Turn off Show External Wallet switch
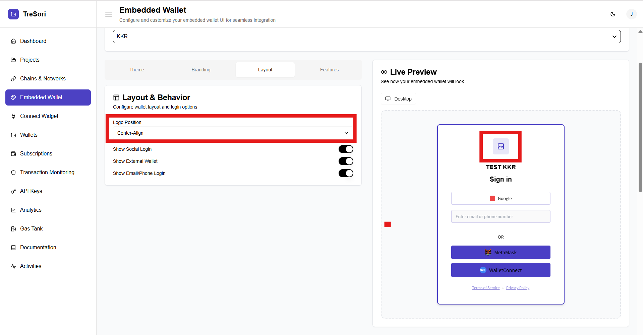The width and height of the screenshot is (643, 335). tap(346, 161)
